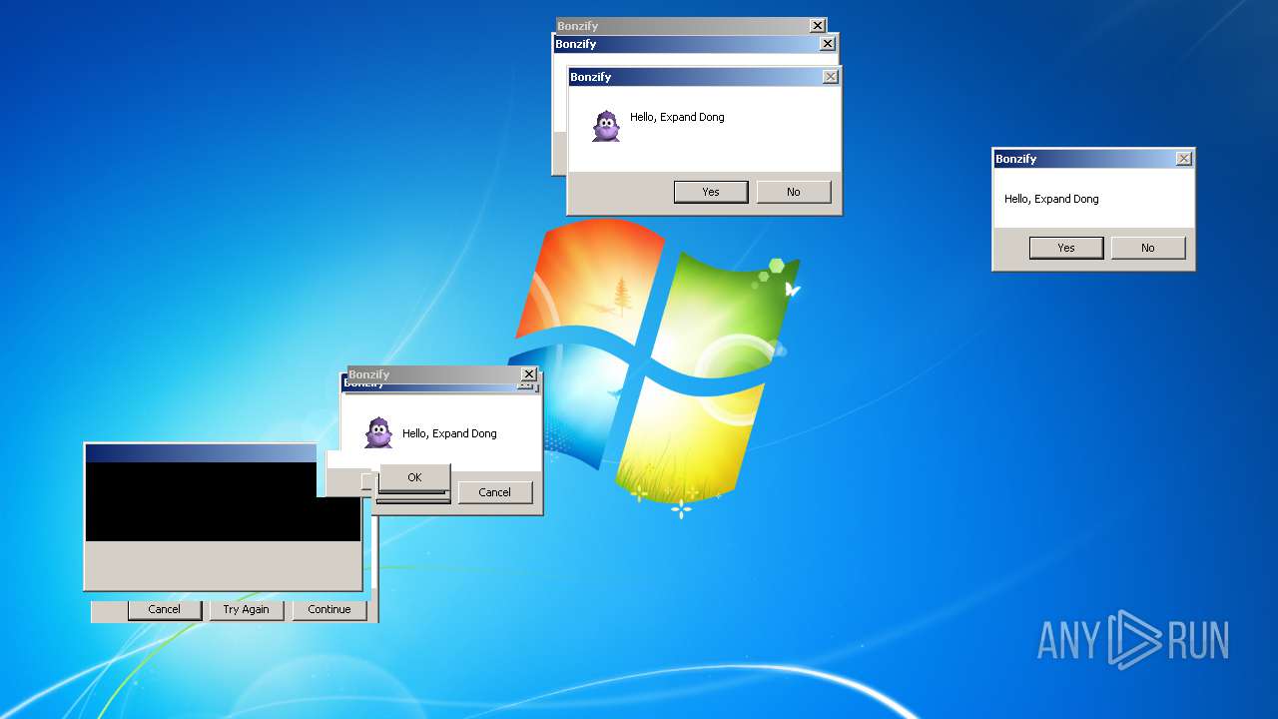Click the purple Bonzi icon in the Yes/No dialog
The image size is (1278, 719).
pos(606,126)
